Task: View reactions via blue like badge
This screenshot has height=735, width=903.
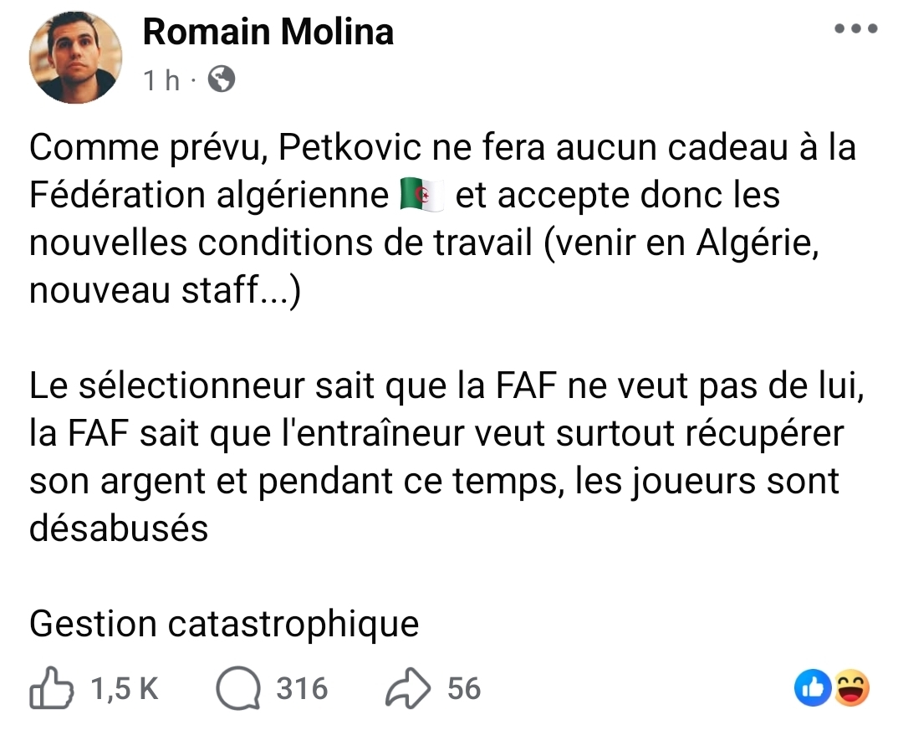Action: click(x=813, y=688)
